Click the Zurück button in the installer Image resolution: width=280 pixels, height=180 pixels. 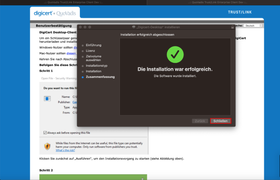click(x=200, y=121)
